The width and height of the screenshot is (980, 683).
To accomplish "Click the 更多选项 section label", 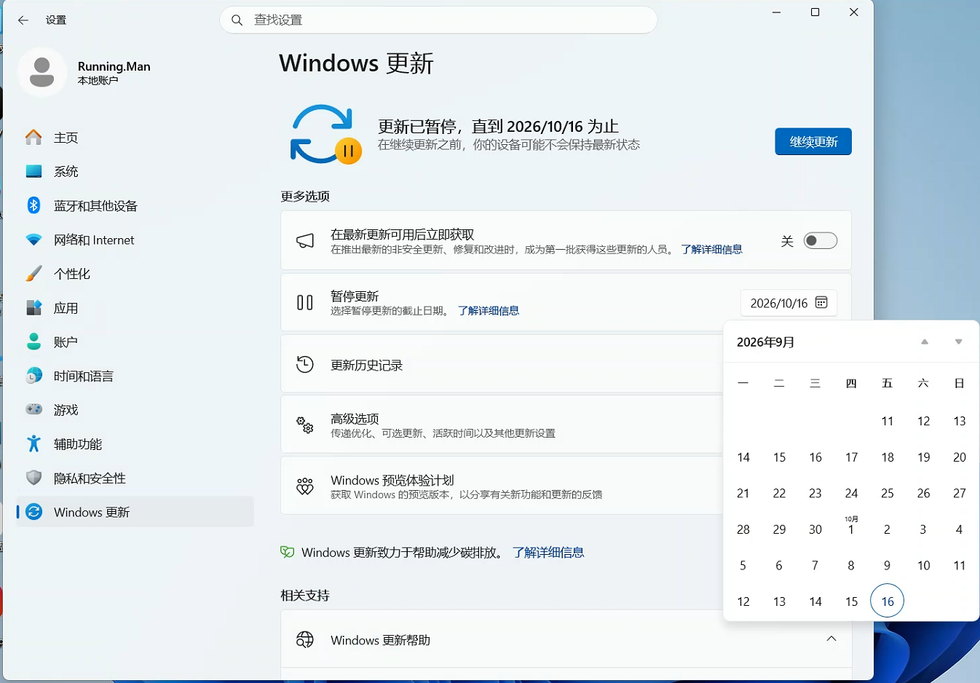I will [305, 196].
